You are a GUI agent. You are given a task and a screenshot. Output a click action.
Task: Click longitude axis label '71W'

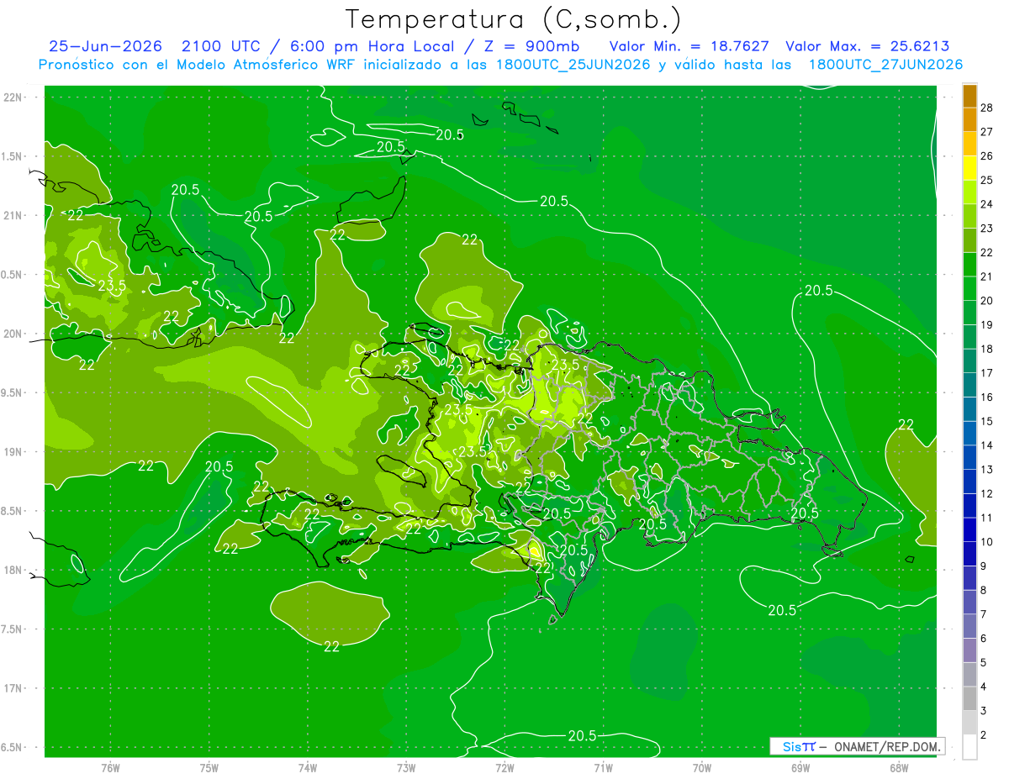click(603, 767)
